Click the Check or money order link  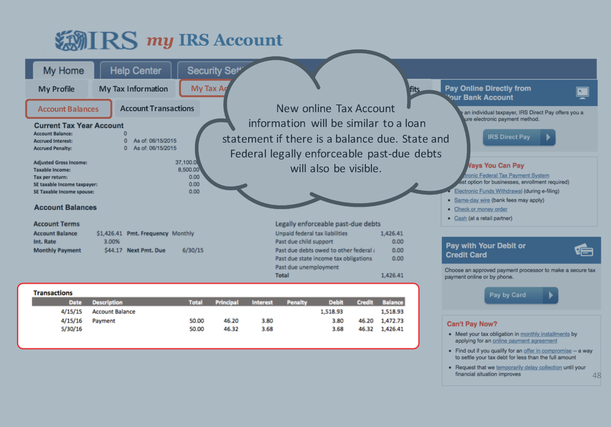tap(480, 209)
